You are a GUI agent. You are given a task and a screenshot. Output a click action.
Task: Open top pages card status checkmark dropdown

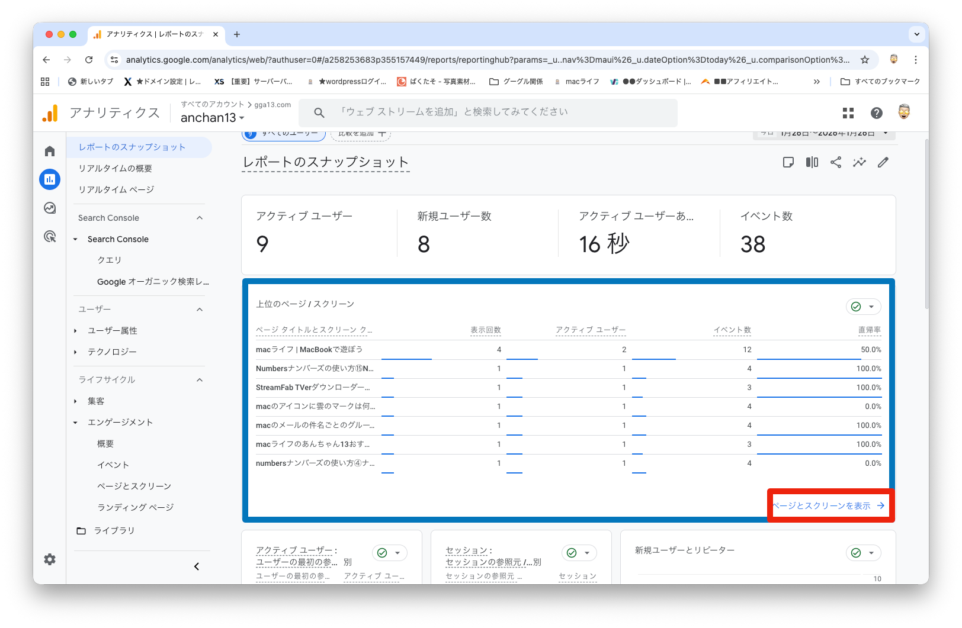(x=863, y=307)
